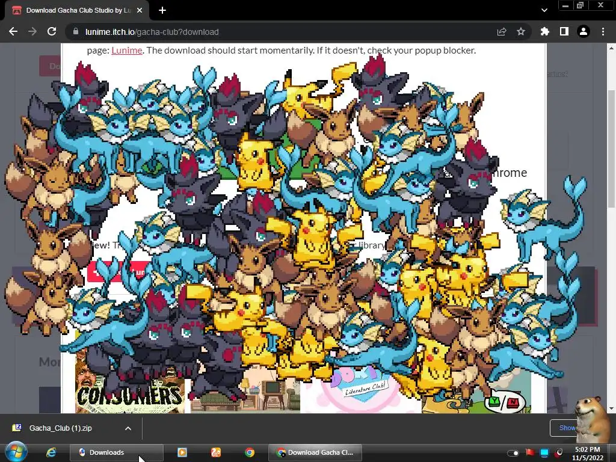The image size is (616, 462).
Task: Switch to Download Gacha Cl... taskbar window
Action: pos(315,452)
